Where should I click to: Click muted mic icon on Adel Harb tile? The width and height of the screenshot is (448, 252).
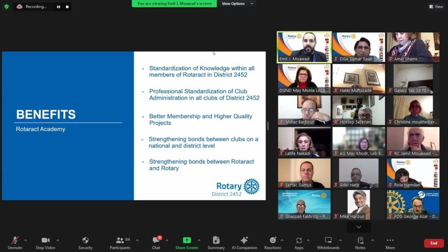pyautogui.click(x=336, y=185)
